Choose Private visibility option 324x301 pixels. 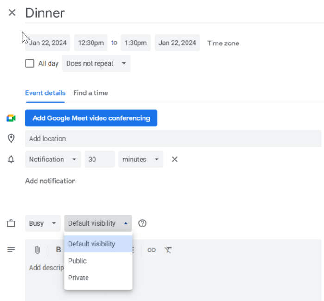click(78, 278)
